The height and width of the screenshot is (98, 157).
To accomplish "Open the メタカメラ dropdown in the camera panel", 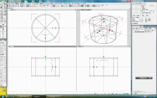I will [x=146, y=5].
